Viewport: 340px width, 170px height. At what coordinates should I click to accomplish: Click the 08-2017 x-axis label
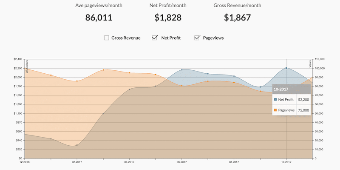tap(234, 162)
